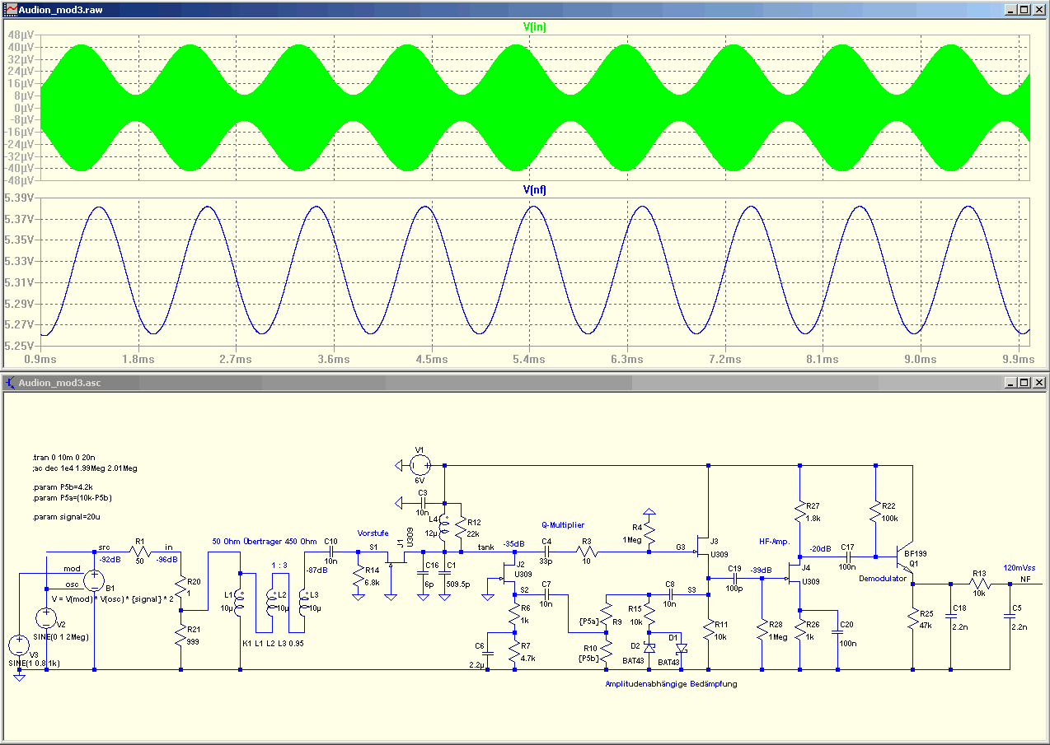Viewport: 1050px width, 745px height.
Task: Select the V(nf) trace label
Action: pos(534,190)
